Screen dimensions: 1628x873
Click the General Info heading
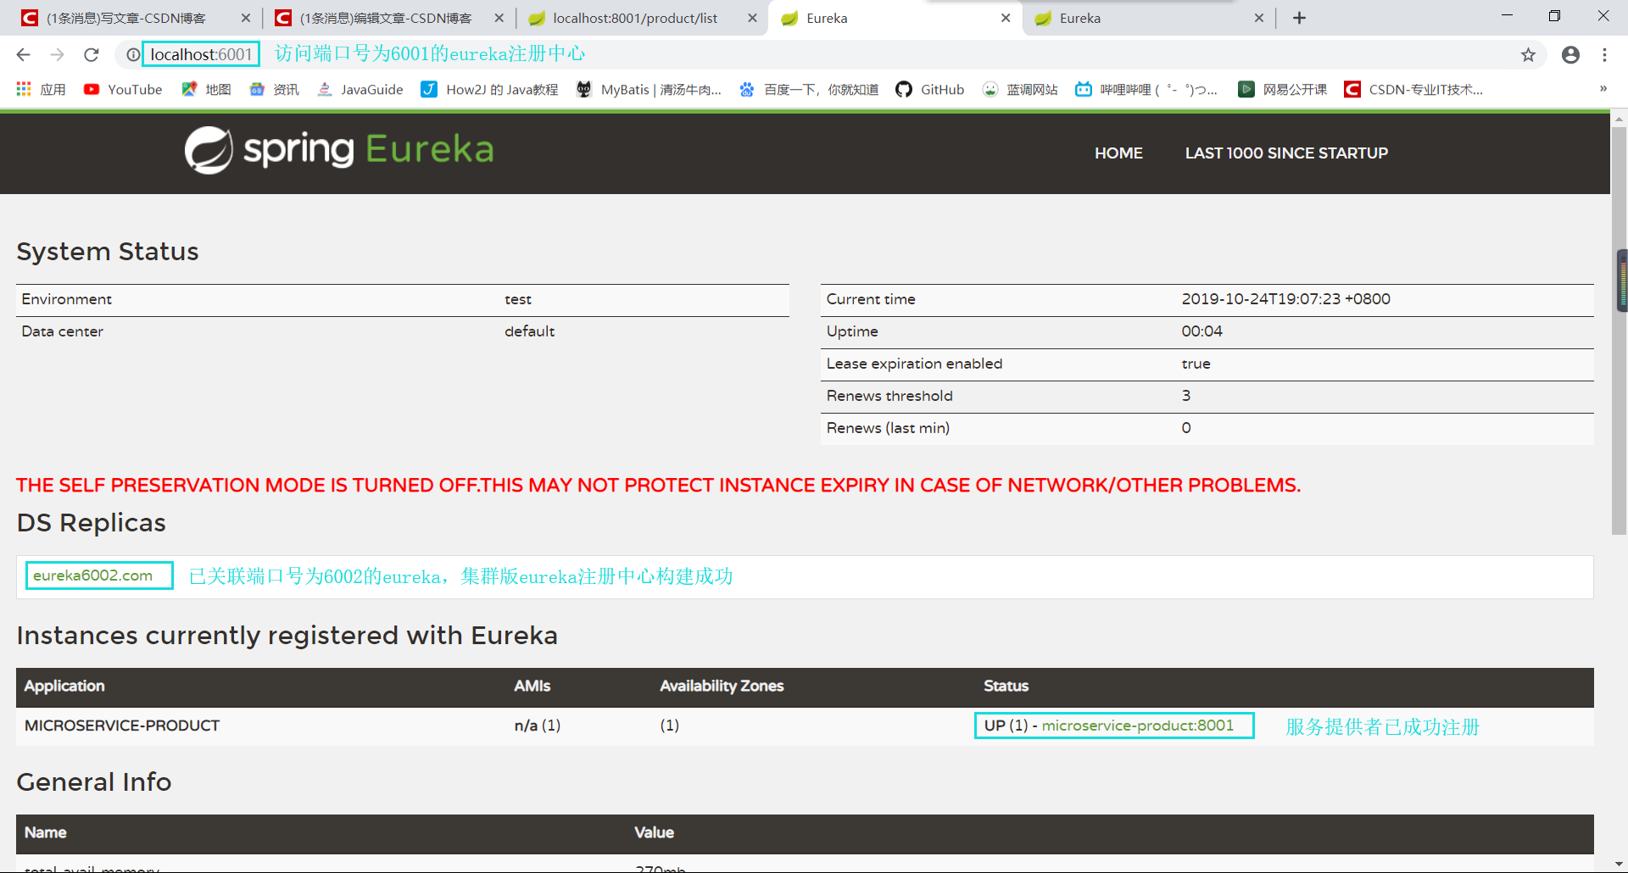(94, 782)
